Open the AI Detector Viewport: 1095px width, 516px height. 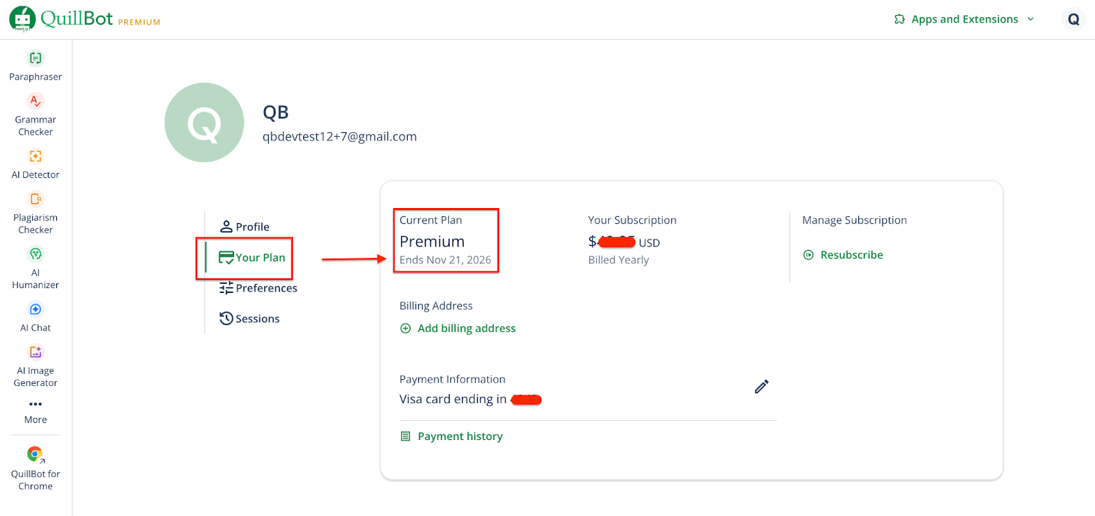(x=35, y=164)
